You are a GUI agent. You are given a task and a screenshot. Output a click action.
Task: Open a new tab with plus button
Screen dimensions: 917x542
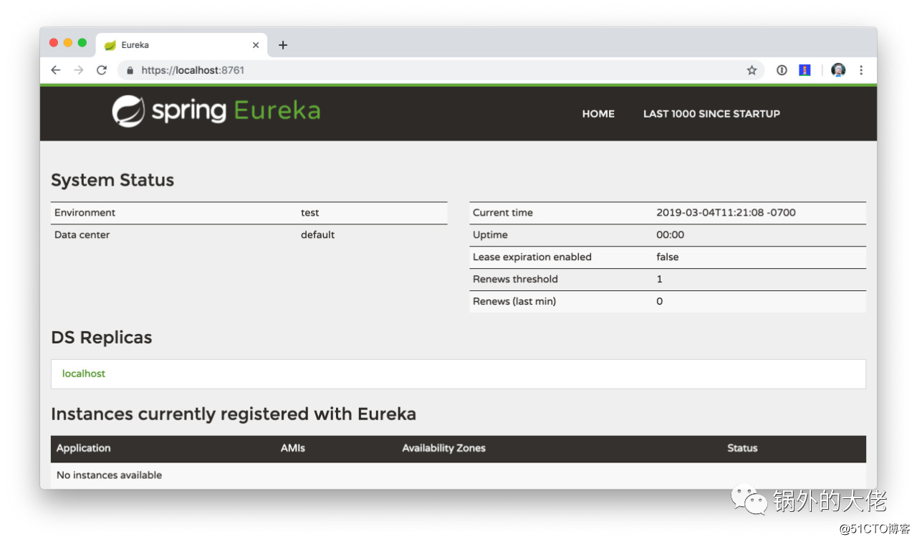pyautogui.click(x=283, y=45)
